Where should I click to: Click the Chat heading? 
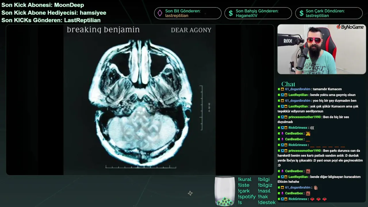point(288,84)
